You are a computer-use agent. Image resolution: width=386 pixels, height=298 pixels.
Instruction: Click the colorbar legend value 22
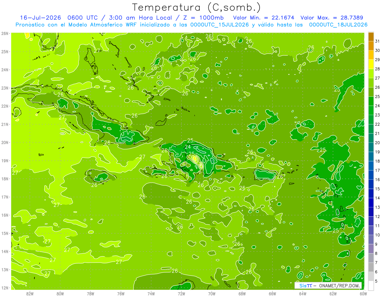click(377, 124)
